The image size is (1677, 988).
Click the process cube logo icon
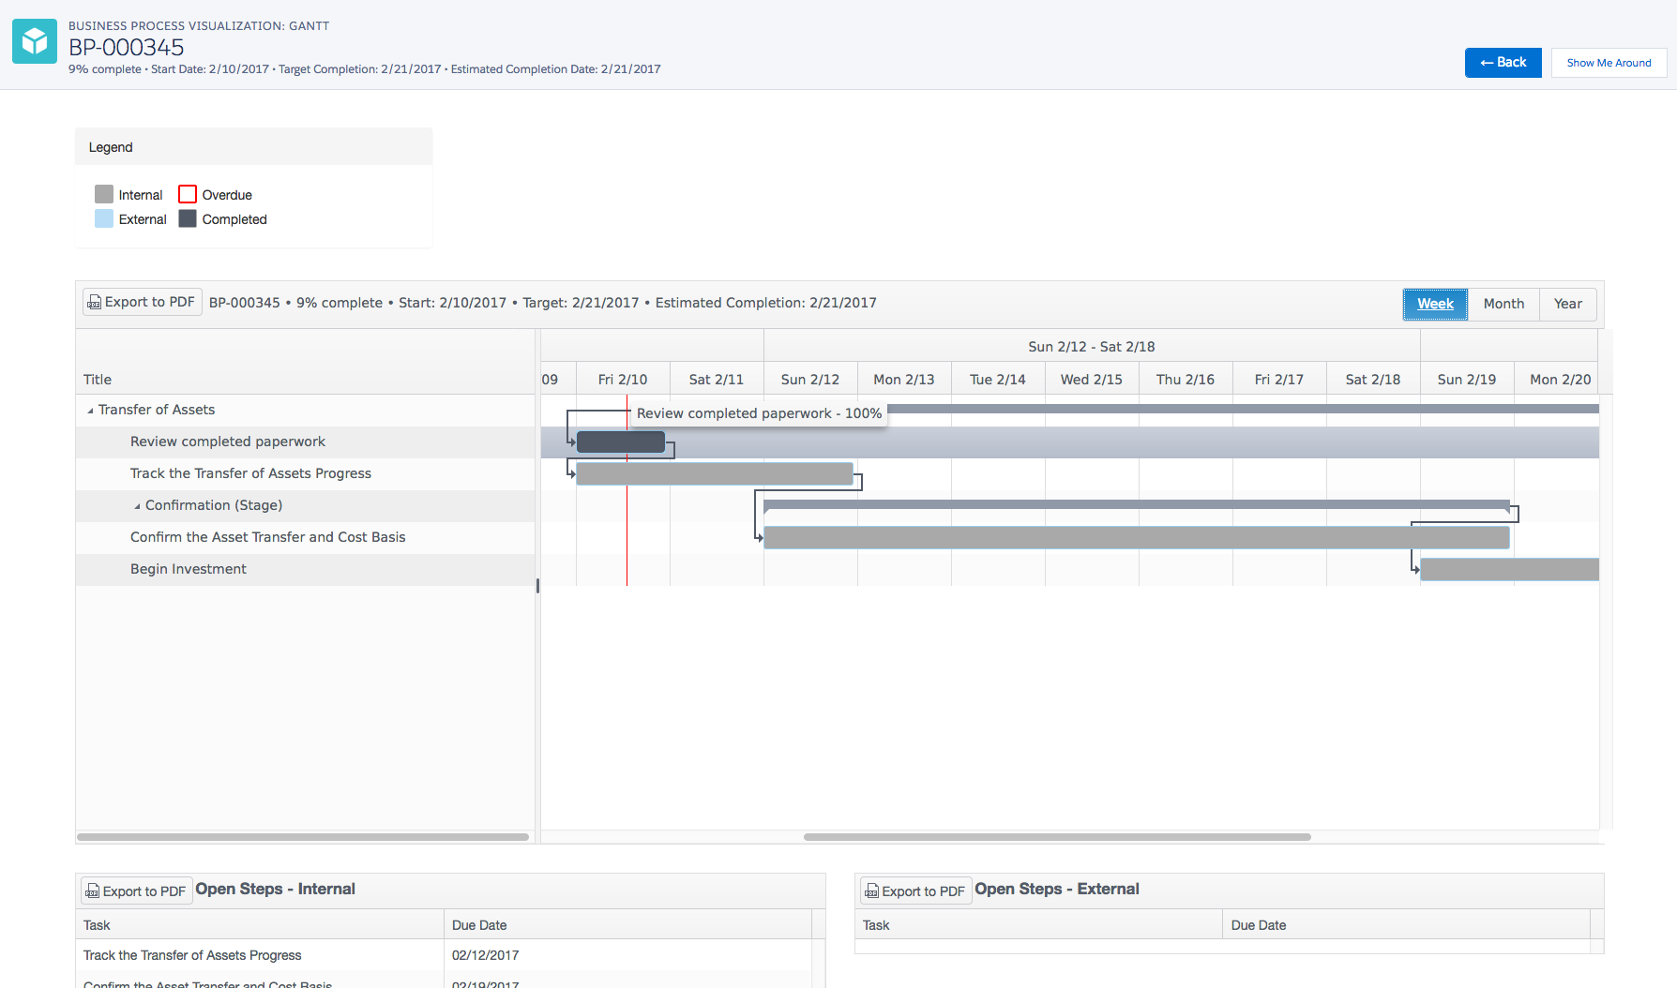34,40
